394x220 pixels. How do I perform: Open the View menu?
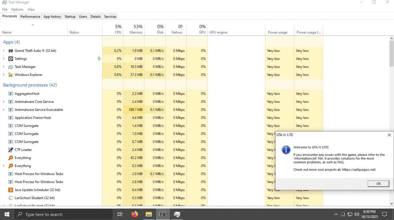[31, 9]
